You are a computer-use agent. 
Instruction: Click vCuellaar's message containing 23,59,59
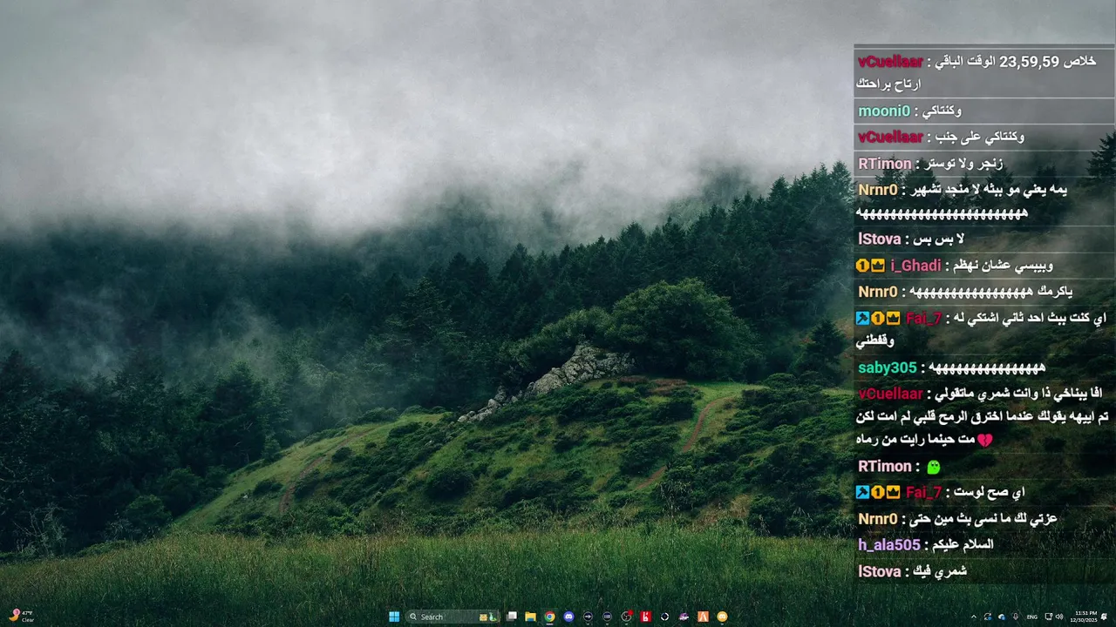pos(984,72)
